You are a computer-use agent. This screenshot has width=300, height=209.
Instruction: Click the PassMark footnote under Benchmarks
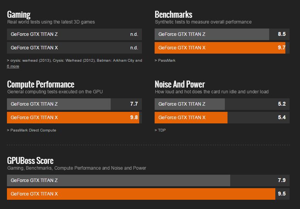(x=165, y=60)
